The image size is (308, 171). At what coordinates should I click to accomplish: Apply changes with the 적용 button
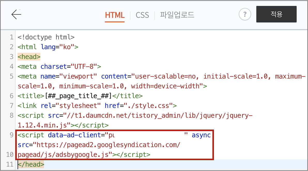click(x=276, y=14)
